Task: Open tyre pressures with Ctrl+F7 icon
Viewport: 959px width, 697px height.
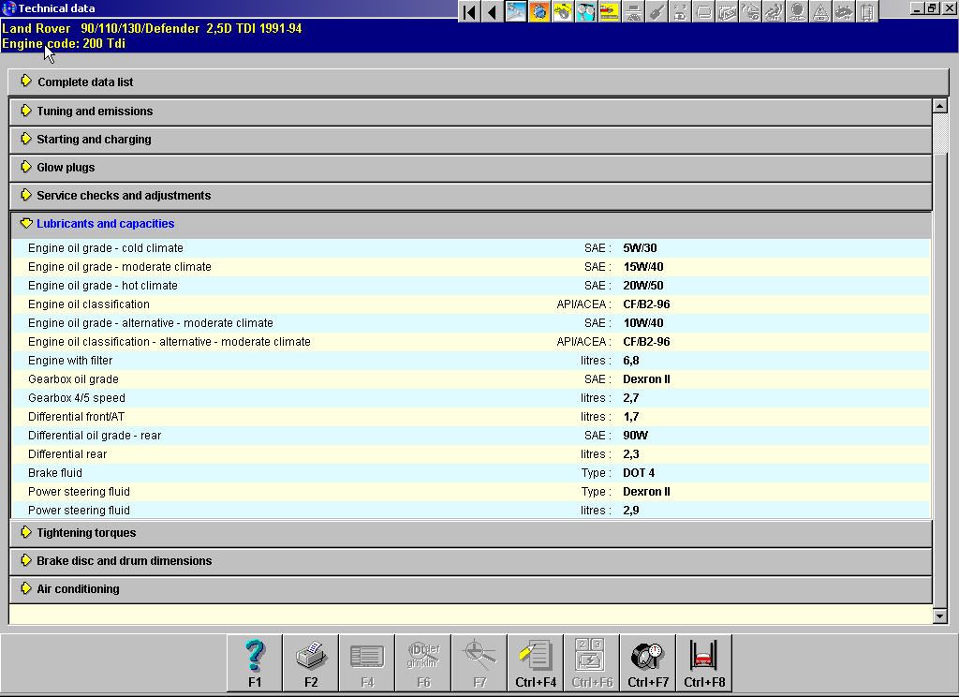Action: coord(648,663)
